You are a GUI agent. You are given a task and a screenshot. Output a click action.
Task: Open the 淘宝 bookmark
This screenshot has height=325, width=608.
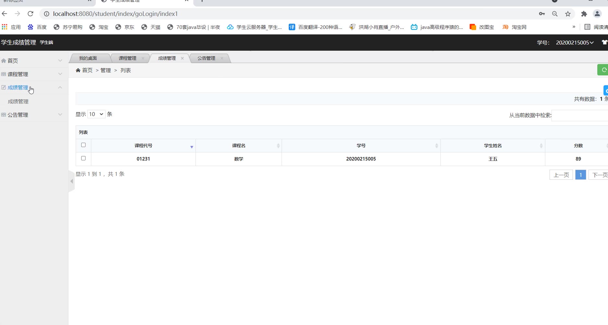coord(99,27)
